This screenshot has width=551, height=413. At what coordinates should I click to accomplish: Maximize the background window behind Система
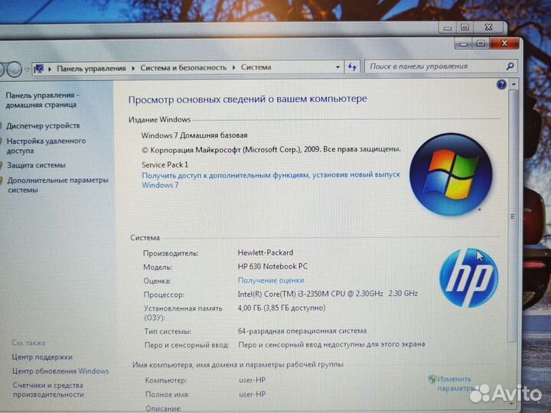(465, 27)
